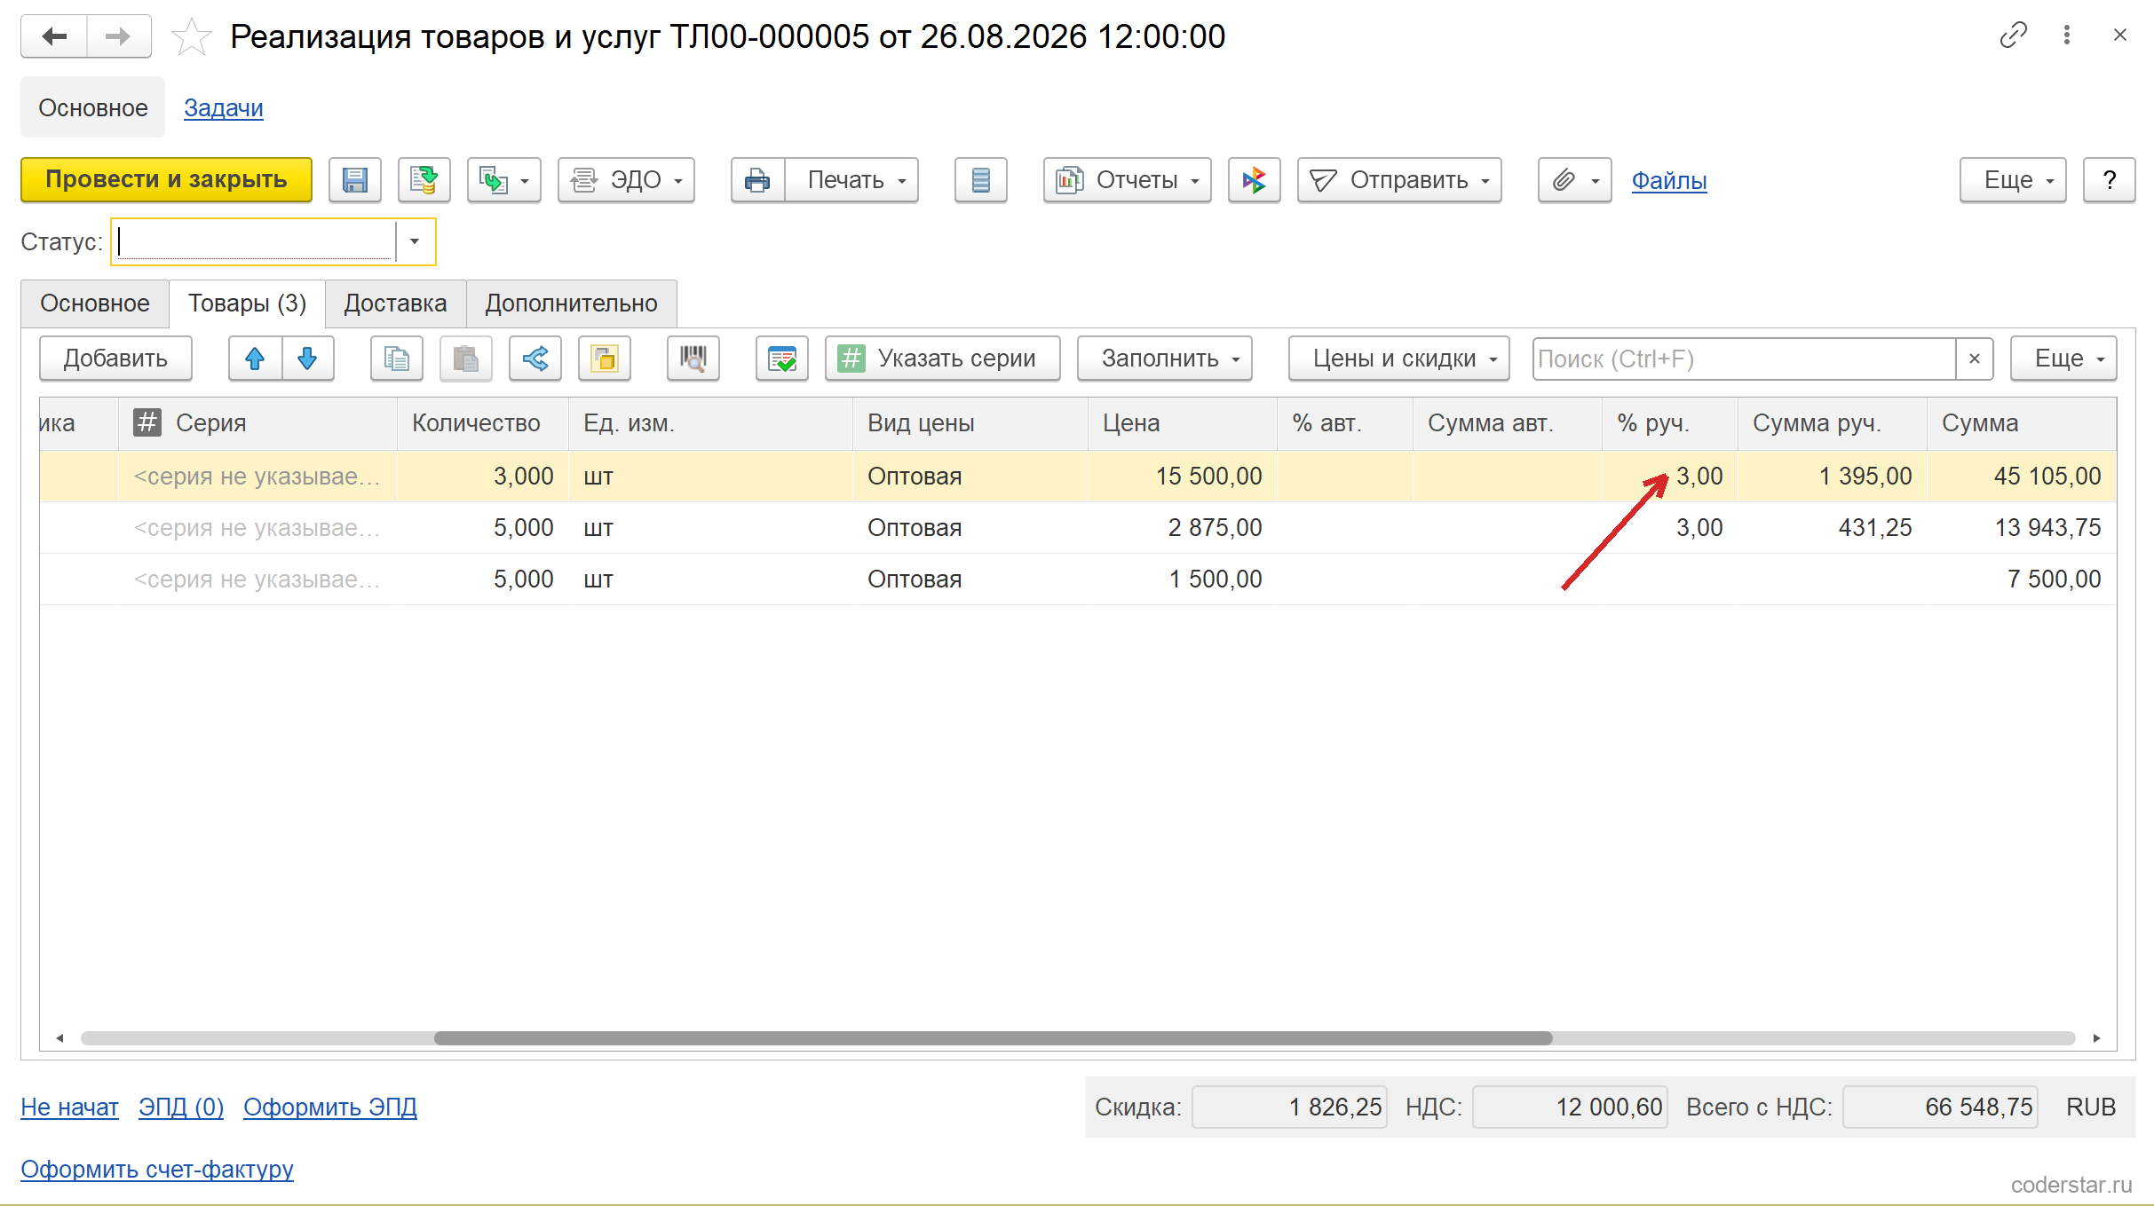The height and width of the screenshot is (1206, 2154).
Task: Open barcode scanner search icon
Action: [693, 359]
